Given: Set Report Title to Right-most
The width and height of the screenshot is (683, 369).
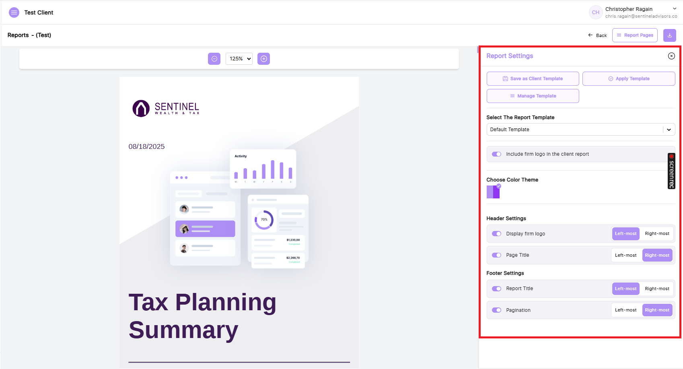Looking at the screenshot, I should pos(657,289).
